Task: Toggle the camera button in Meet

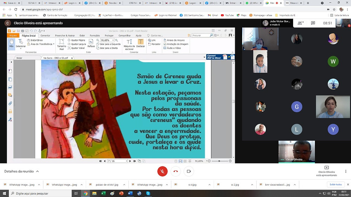Action: 189,171
